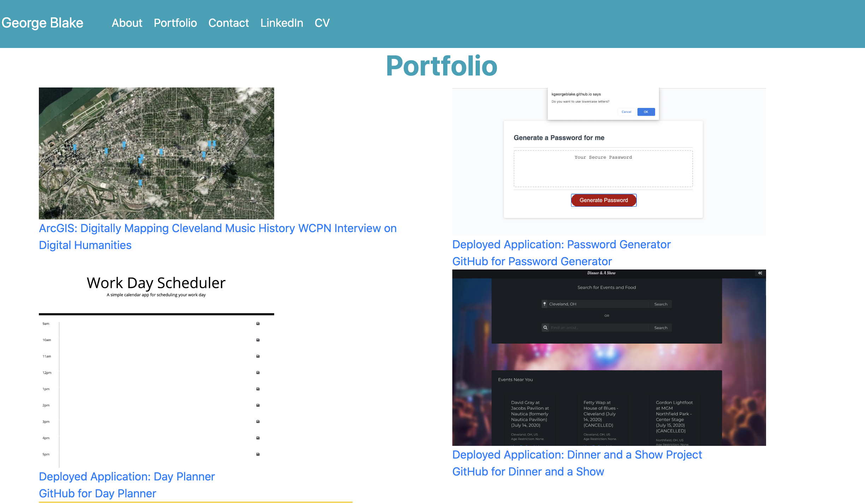Click the save icon in the 3pm row

(x=258, y=422)
